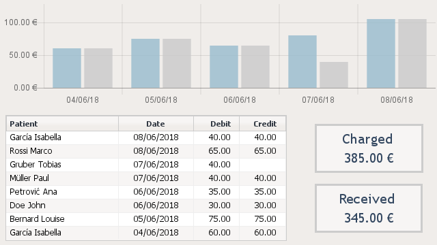This screenshot has height=245, width=437.
Task: Click the blue charged bar for 08/06/18
Action: (x=381, y=54)
